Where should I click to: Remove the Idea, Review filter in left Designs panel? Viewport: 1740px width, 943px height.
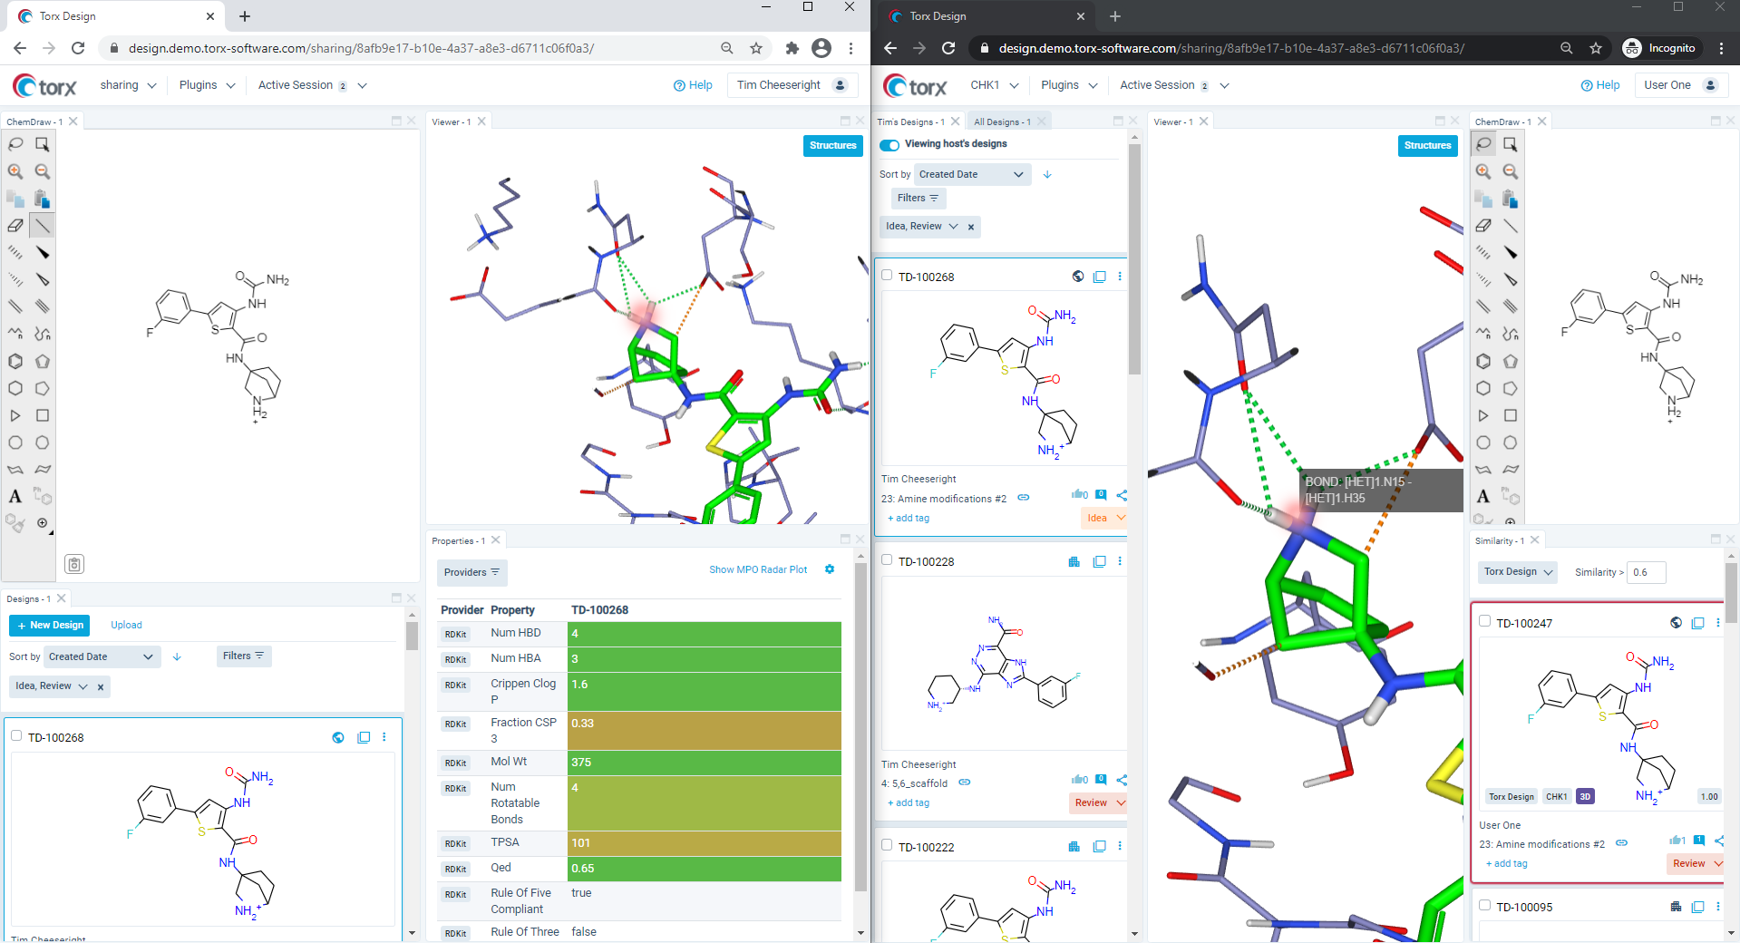click(101, 687)
